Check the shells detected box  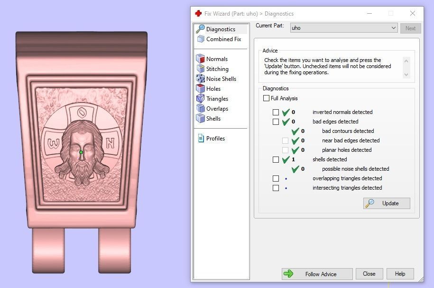[x=276, y=159]
